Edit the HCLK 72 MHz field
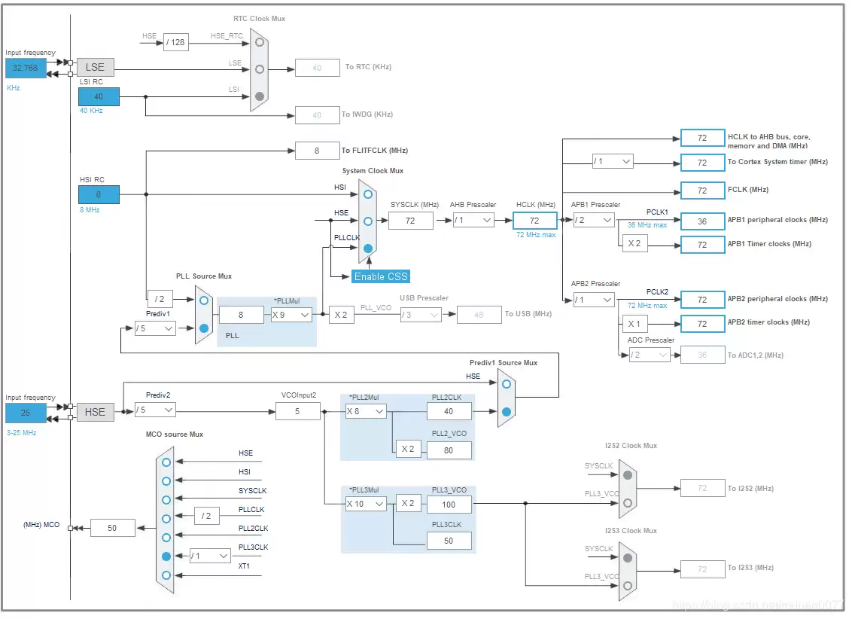This screenshot has height=619, width=852. click(x=534, y=221)
